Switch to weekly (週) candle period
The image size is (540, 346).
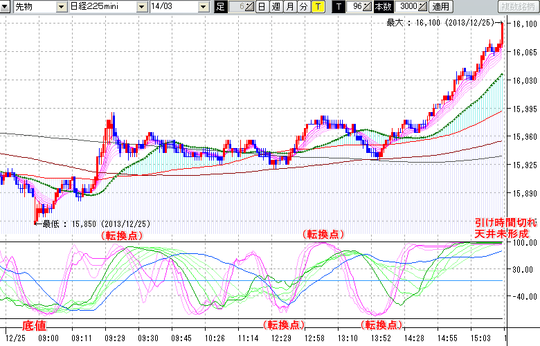click(276, 7)
